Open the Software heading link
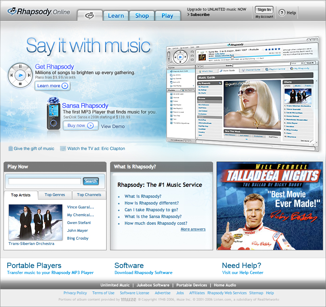This screenshot has height=307, width=326. (x=129, y=266)
